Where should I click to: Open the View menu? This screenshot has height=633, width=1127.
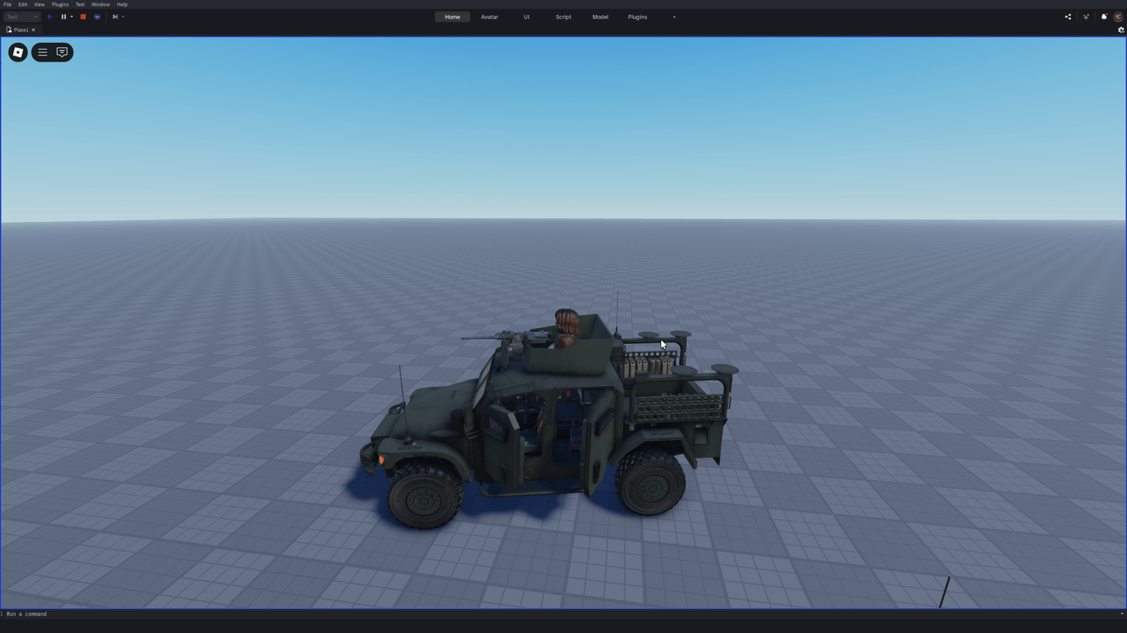point(39,5)
